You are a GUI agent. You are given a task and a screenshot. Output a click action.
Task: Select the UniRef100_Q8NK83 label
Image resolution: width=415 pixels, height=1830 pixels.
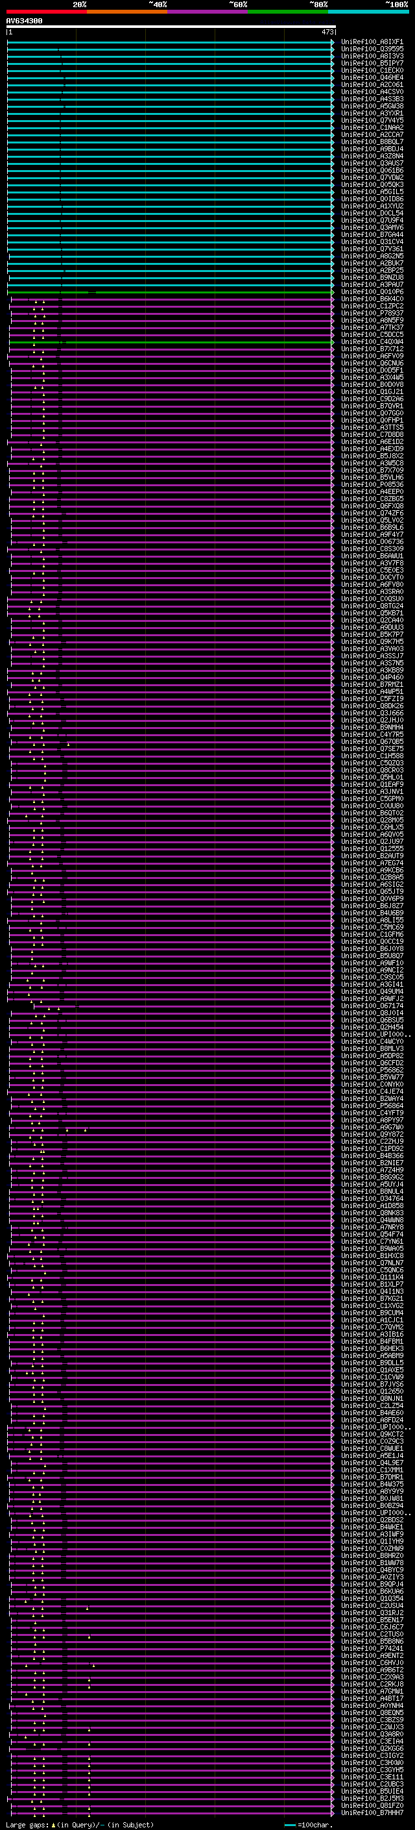(372, 1213)
